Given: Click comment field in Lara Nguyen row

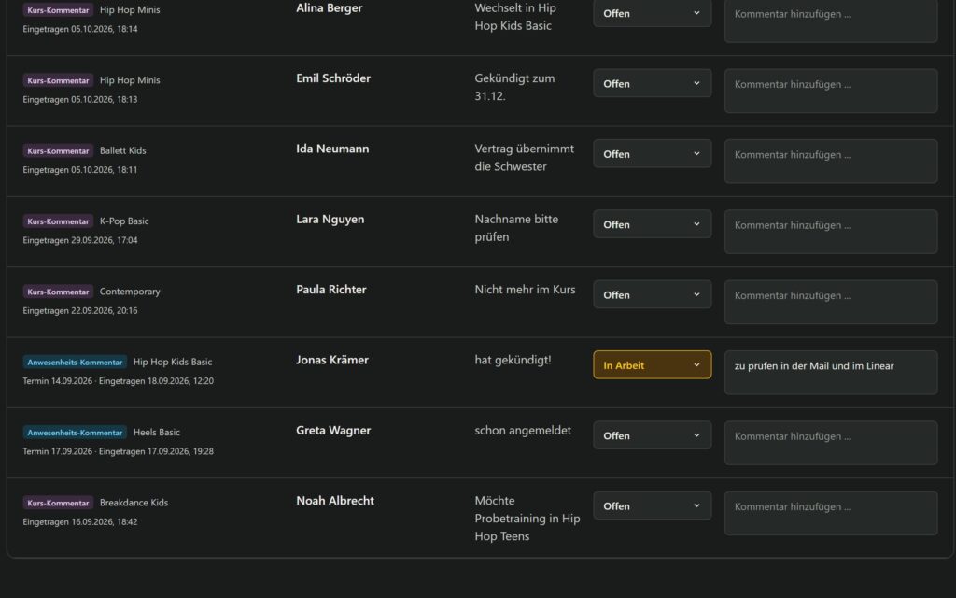Looking at the screenshot, I should (830, 232).
